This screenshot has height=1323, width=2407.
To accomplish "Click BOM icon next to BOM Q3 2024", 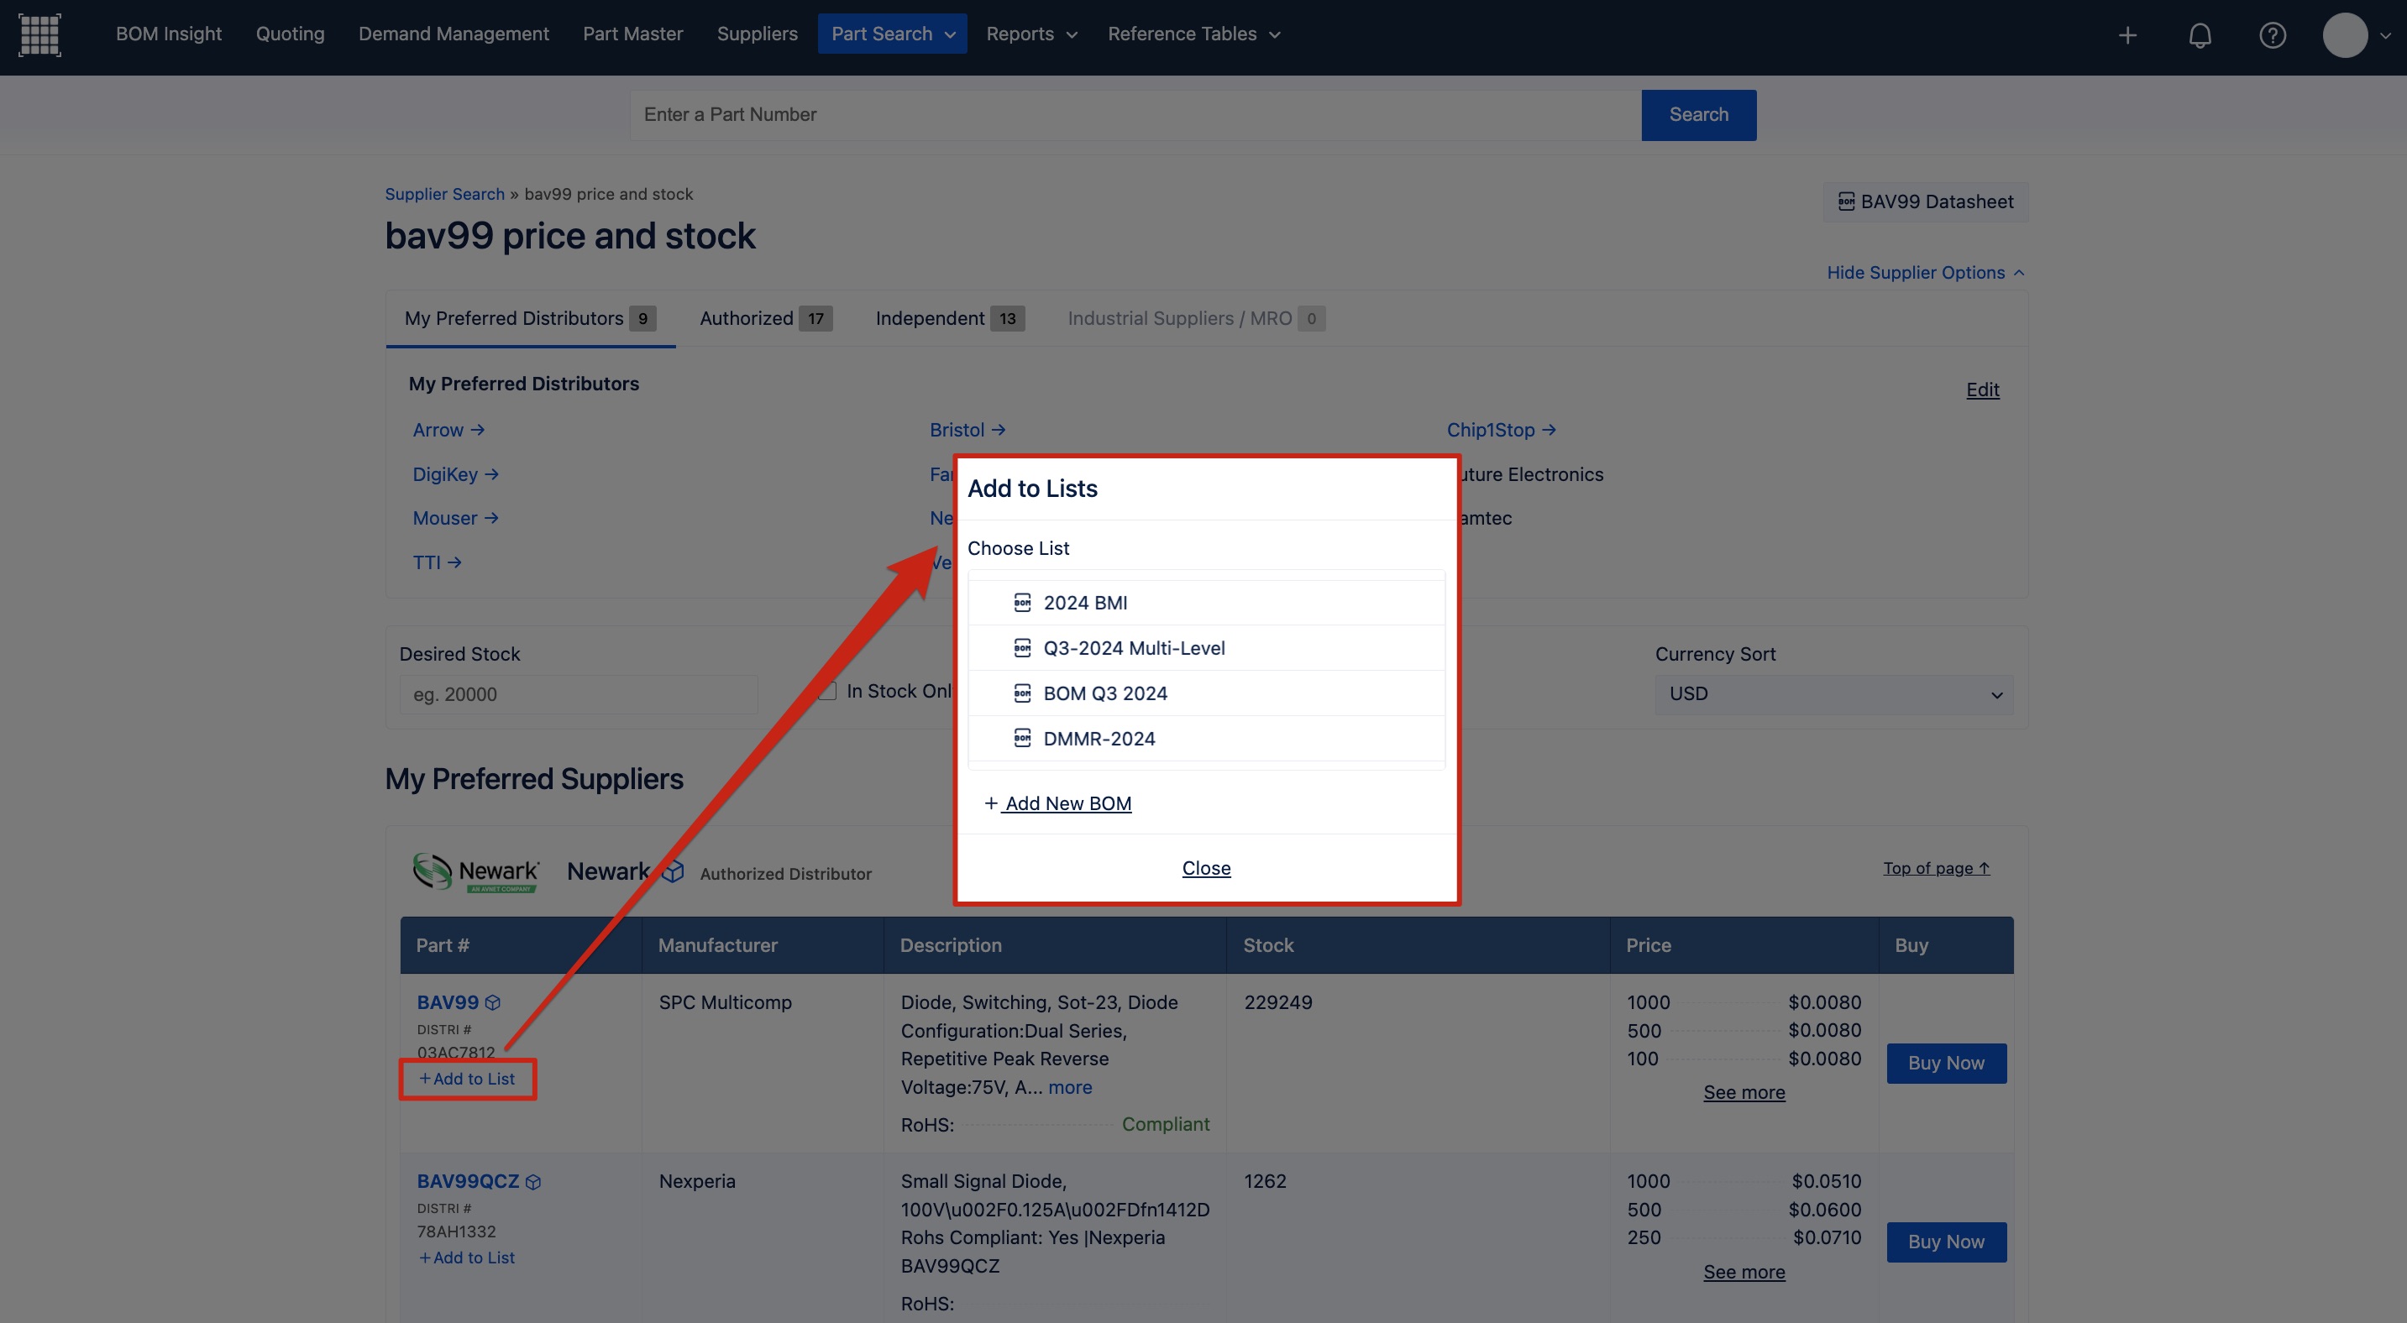I will point(1022,693).
